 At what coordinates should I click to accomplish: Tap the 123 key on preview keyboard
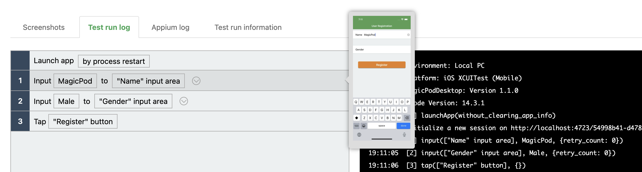point(357,126)
